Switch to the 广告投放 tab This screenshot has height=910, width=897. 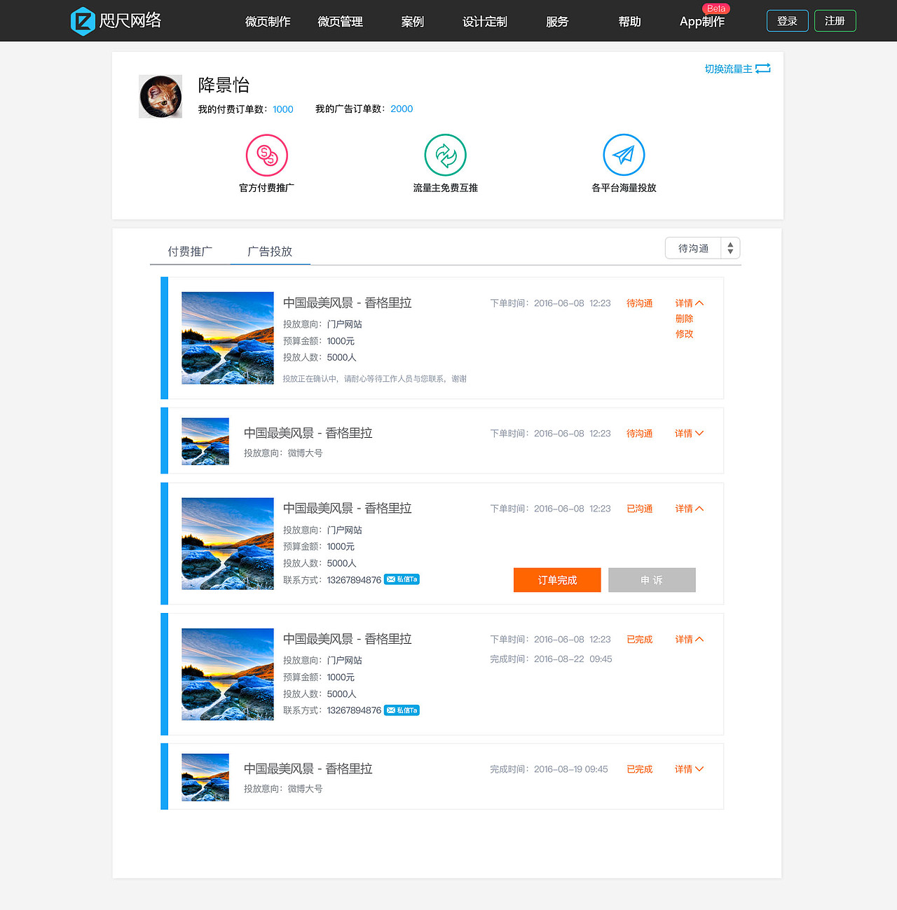point(270,251)
